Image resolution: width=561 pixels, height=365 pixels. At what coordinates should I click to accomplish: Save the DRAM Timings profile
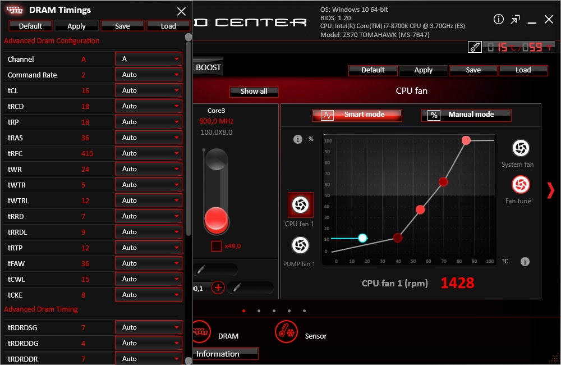point(122,26)
